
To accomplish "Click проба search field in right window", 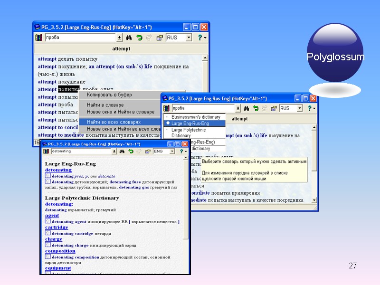I will tap(204, 108).
